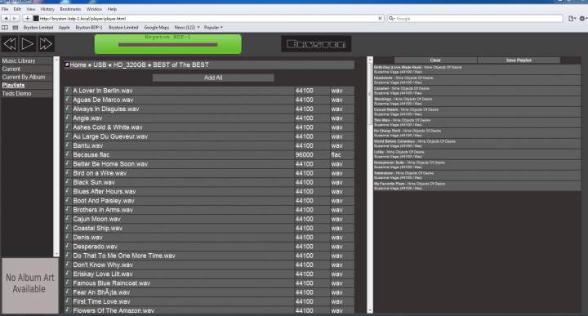Viewport: 588px width, 316px height.
Task: Click the browser back arrow
Action: pyautogui.click(x=6, y=18)
